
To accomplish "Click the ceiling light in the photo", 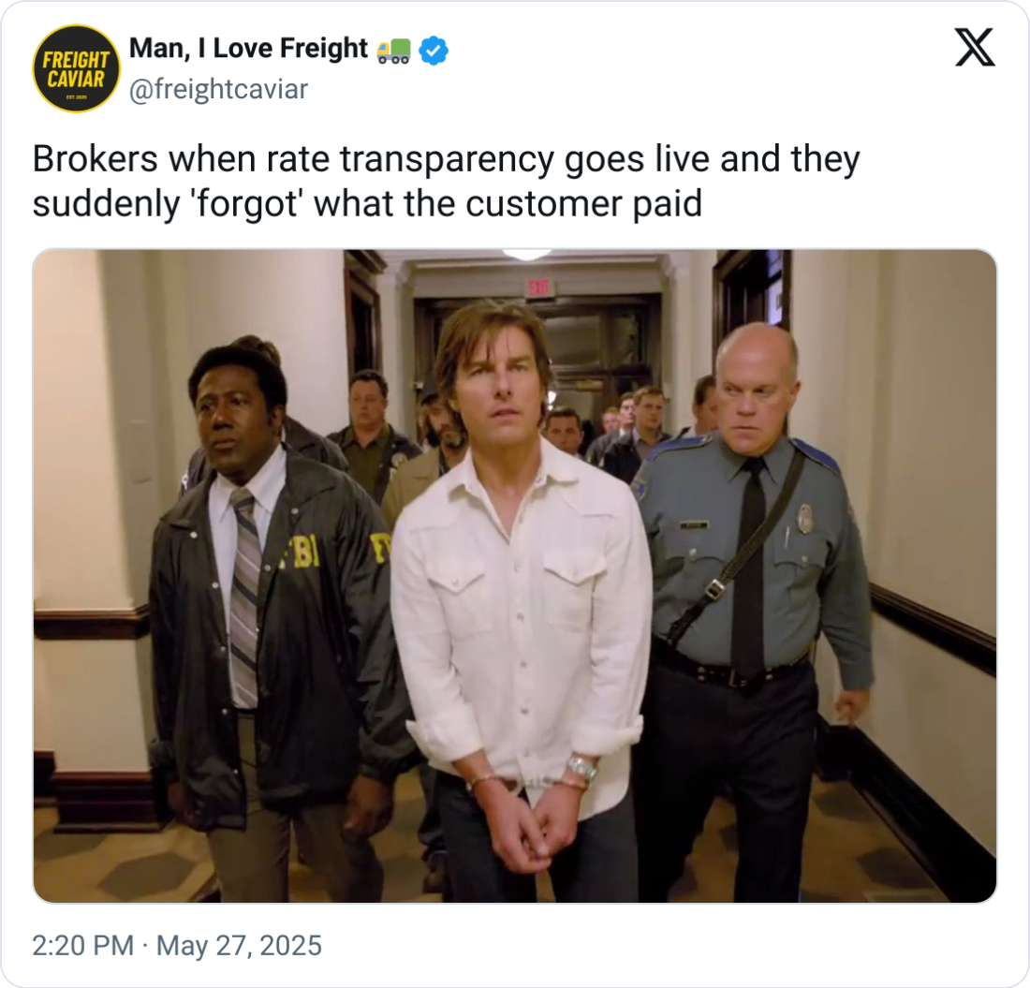I will pyautogui.click(x=527, y=254).
